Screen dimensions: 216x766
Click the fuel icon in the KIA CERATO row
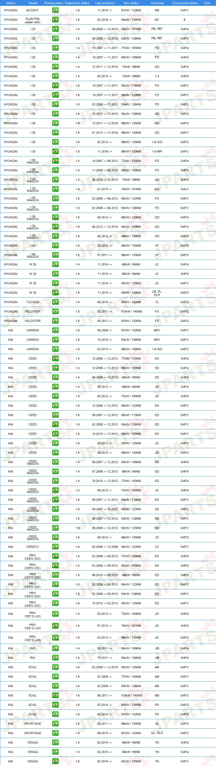tap(55, 547)
